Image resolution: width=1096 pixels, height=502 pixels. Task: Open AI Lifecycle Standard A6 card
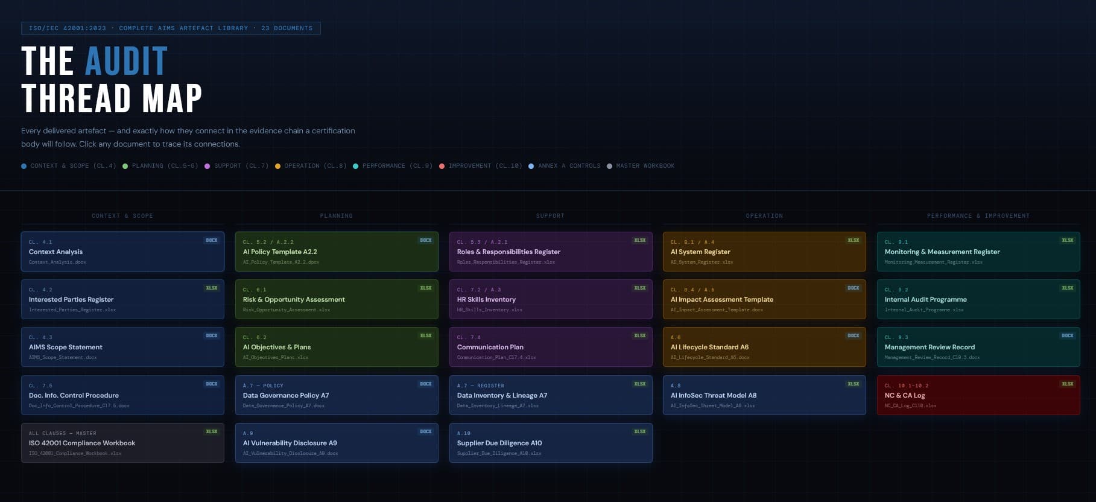[x=764, y=347]
